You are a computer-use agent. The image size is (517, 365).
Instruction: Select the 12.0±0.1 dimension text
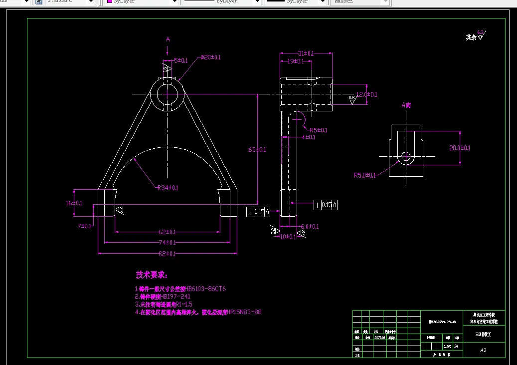[x=367, y=94]
